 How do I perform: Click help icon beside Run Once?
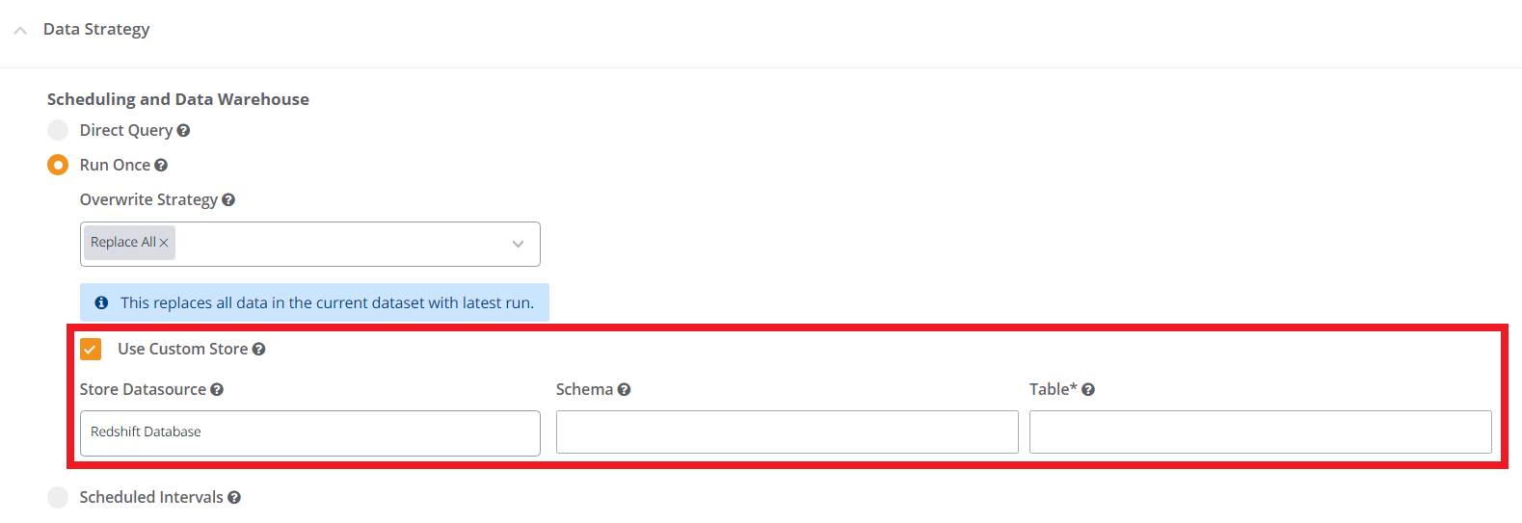coord(161,166)
